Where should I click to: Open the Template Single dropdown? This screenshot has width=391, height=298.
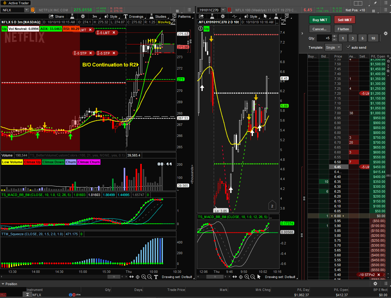(333, 47)
